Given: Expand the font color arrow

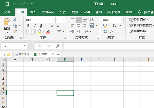Looking at the screenshot, I should (53, 31).
